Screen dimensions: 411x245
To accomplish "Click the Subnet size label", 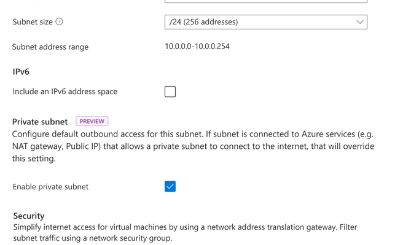I will [x=33, y=22].
